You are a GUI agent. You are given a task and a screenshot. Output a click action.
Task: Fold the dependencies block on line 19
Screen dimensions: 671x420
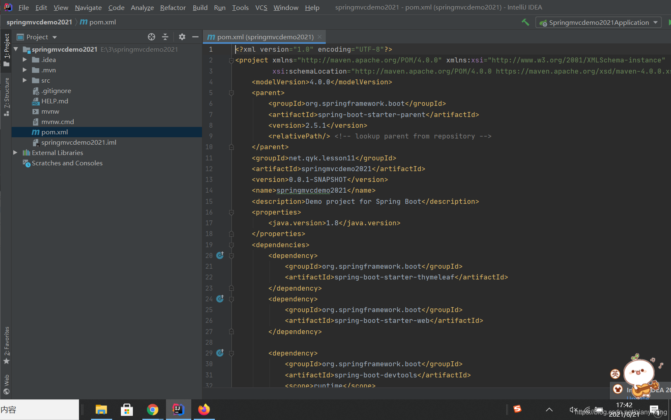[x=231, y=245]
